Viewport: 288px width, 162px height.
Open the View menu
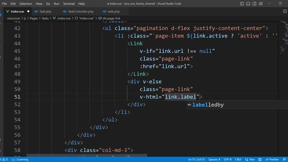click(x=39, y=4)
